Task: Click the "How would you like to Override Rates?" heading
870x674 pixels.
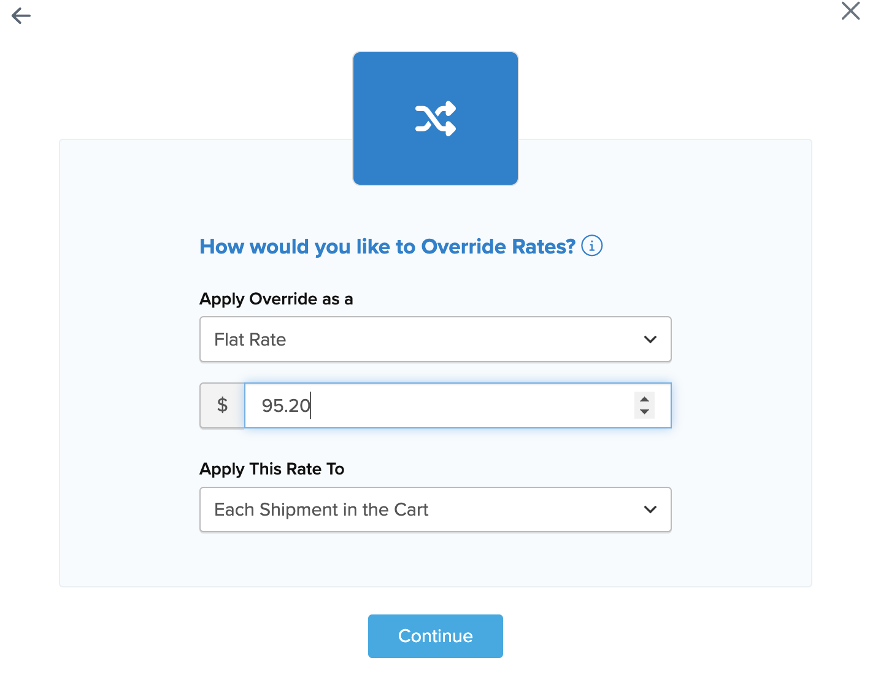Action: coord(387,247)
